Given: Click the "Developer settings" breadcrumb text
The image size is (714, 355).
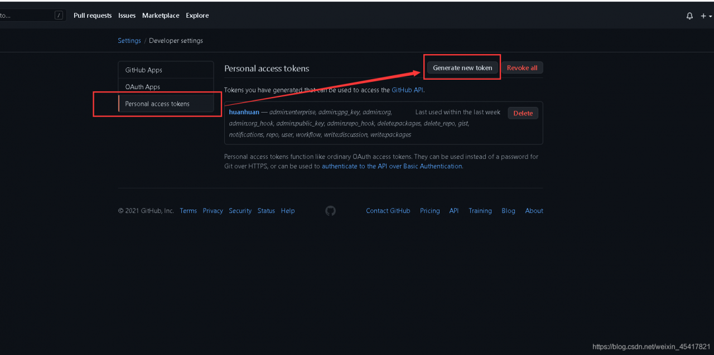Looking at the screenshot, I should 176,41.
